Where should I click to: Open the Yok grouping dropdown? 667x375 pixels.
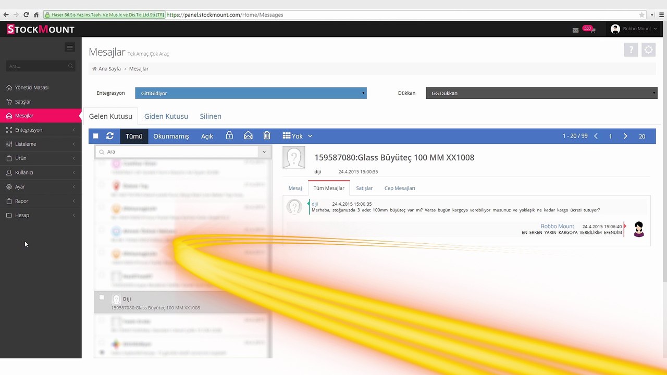(298, 136)
